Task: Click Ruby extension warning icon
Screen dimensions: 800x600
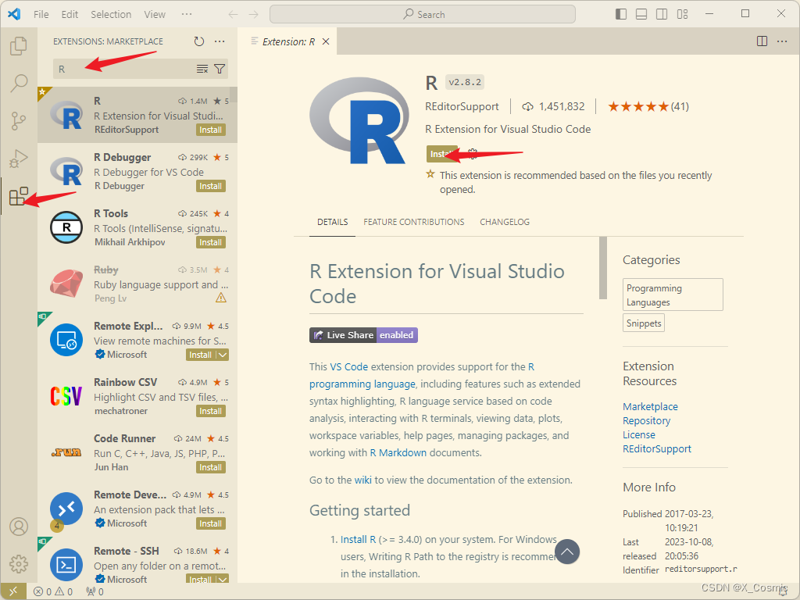Action: (221, 298)
